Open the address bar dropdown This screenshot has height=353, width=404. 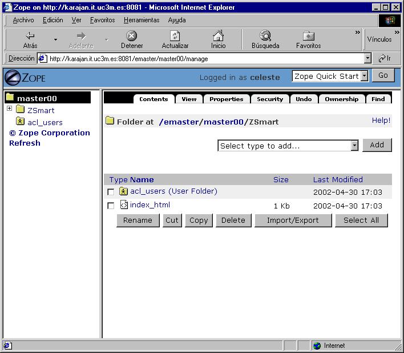click(x=367, y=58)
